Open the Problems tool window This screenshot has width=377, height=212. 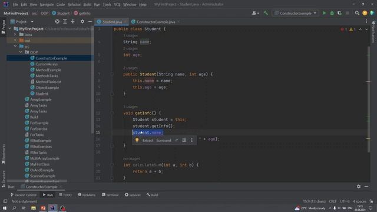tap(87, 195)
